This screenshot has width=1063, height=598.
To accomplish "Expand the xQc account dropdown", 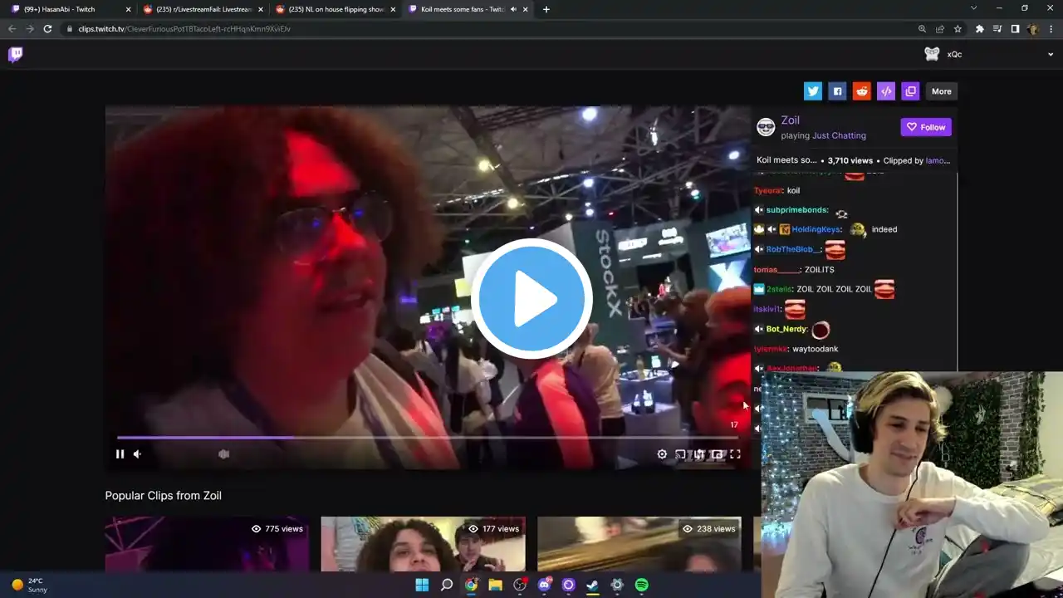I will pos(1051,55).
